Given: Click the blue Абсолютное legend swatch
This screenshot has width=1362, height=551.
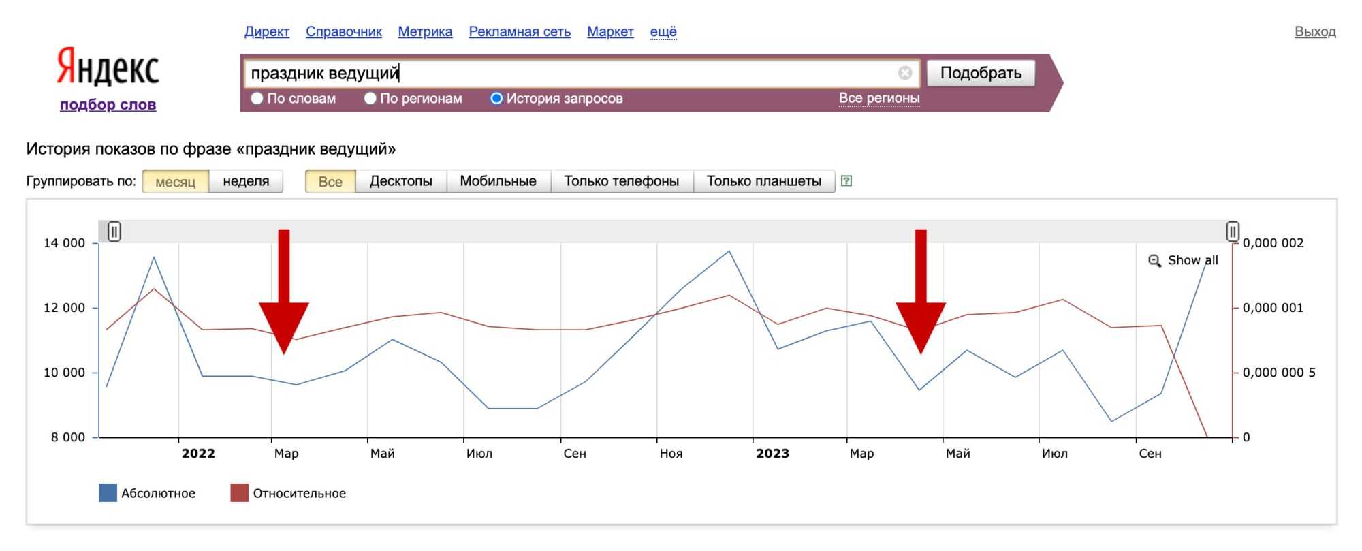Looking at the screenshot, I should [x=108, y=493].
